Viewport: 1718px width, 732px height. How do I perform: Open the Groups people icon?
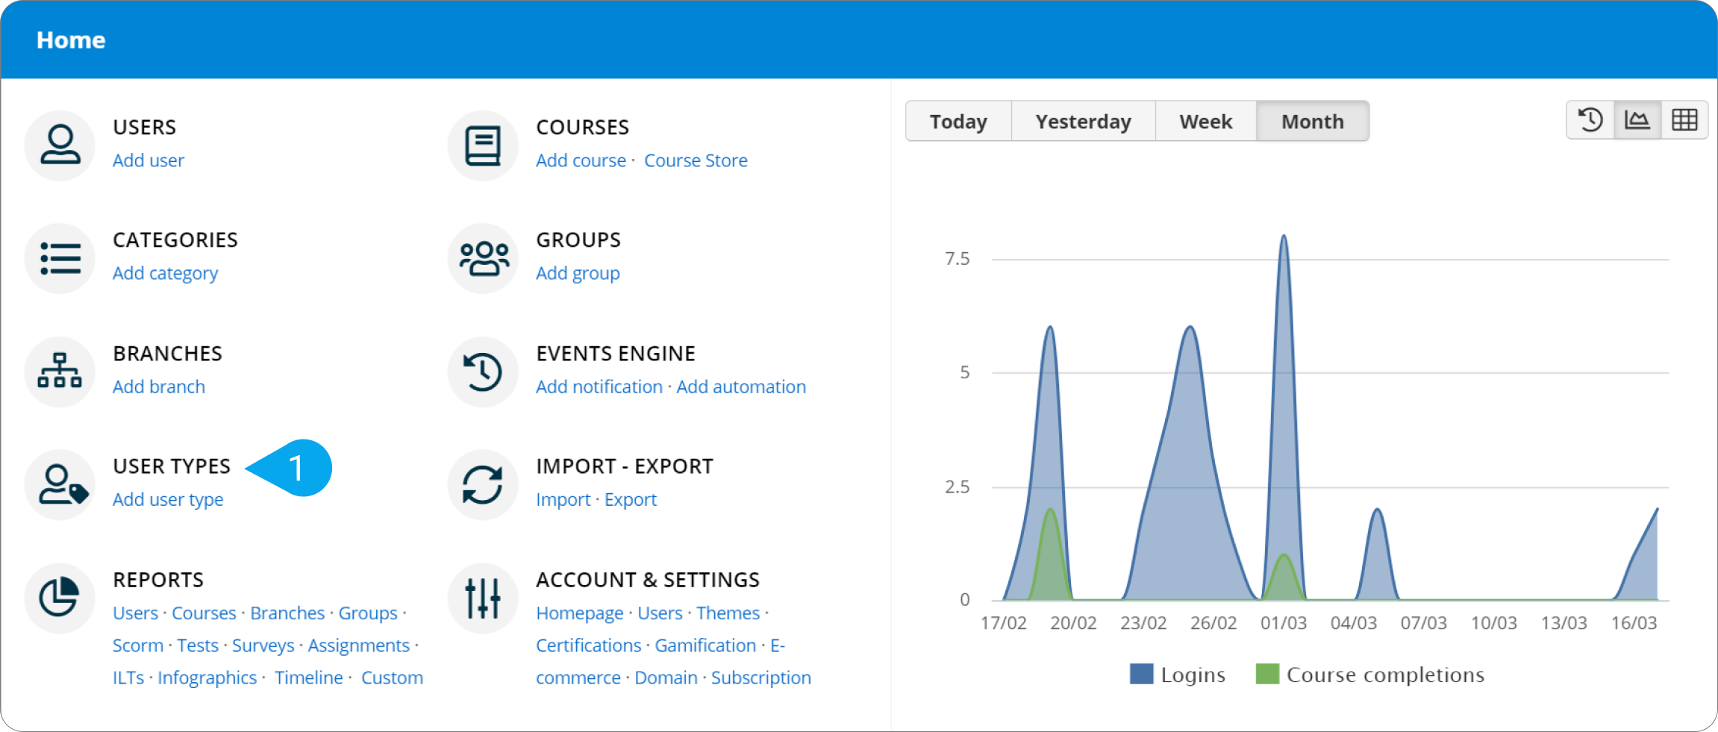(483, 258)
